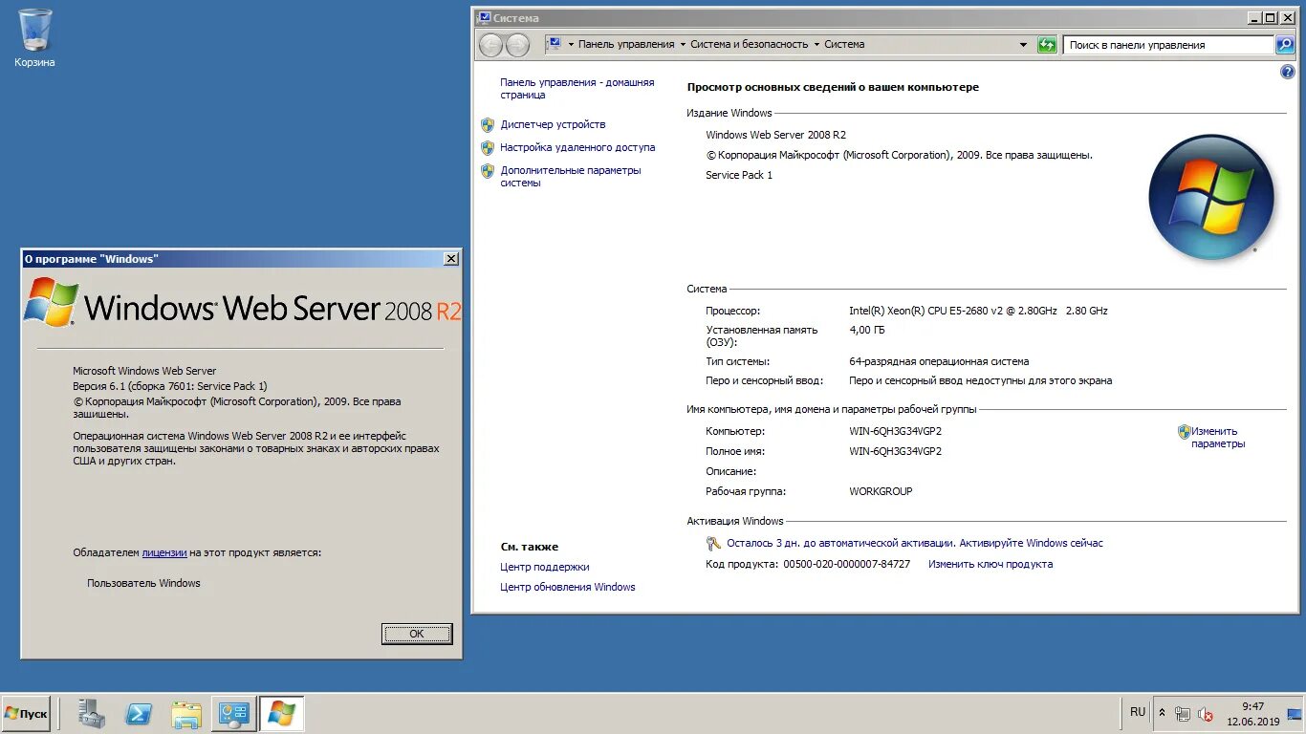Open the address bar history dropdown
Screen dimensions: 1306x734
point(1023,44)
